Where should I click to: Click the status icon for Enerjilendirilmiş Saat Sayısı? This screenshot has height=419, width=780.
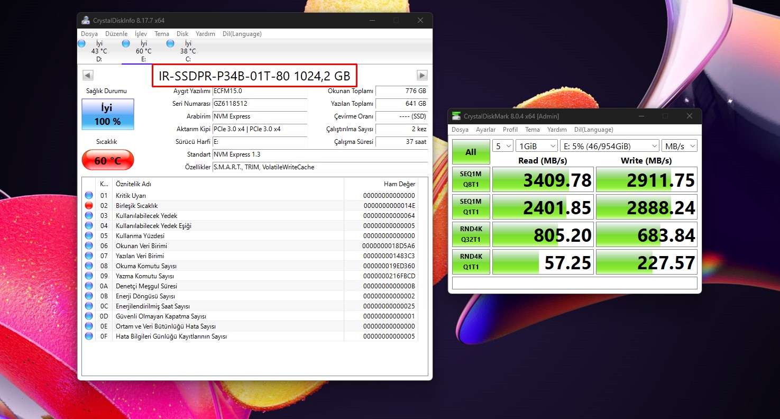pos(89,306)
